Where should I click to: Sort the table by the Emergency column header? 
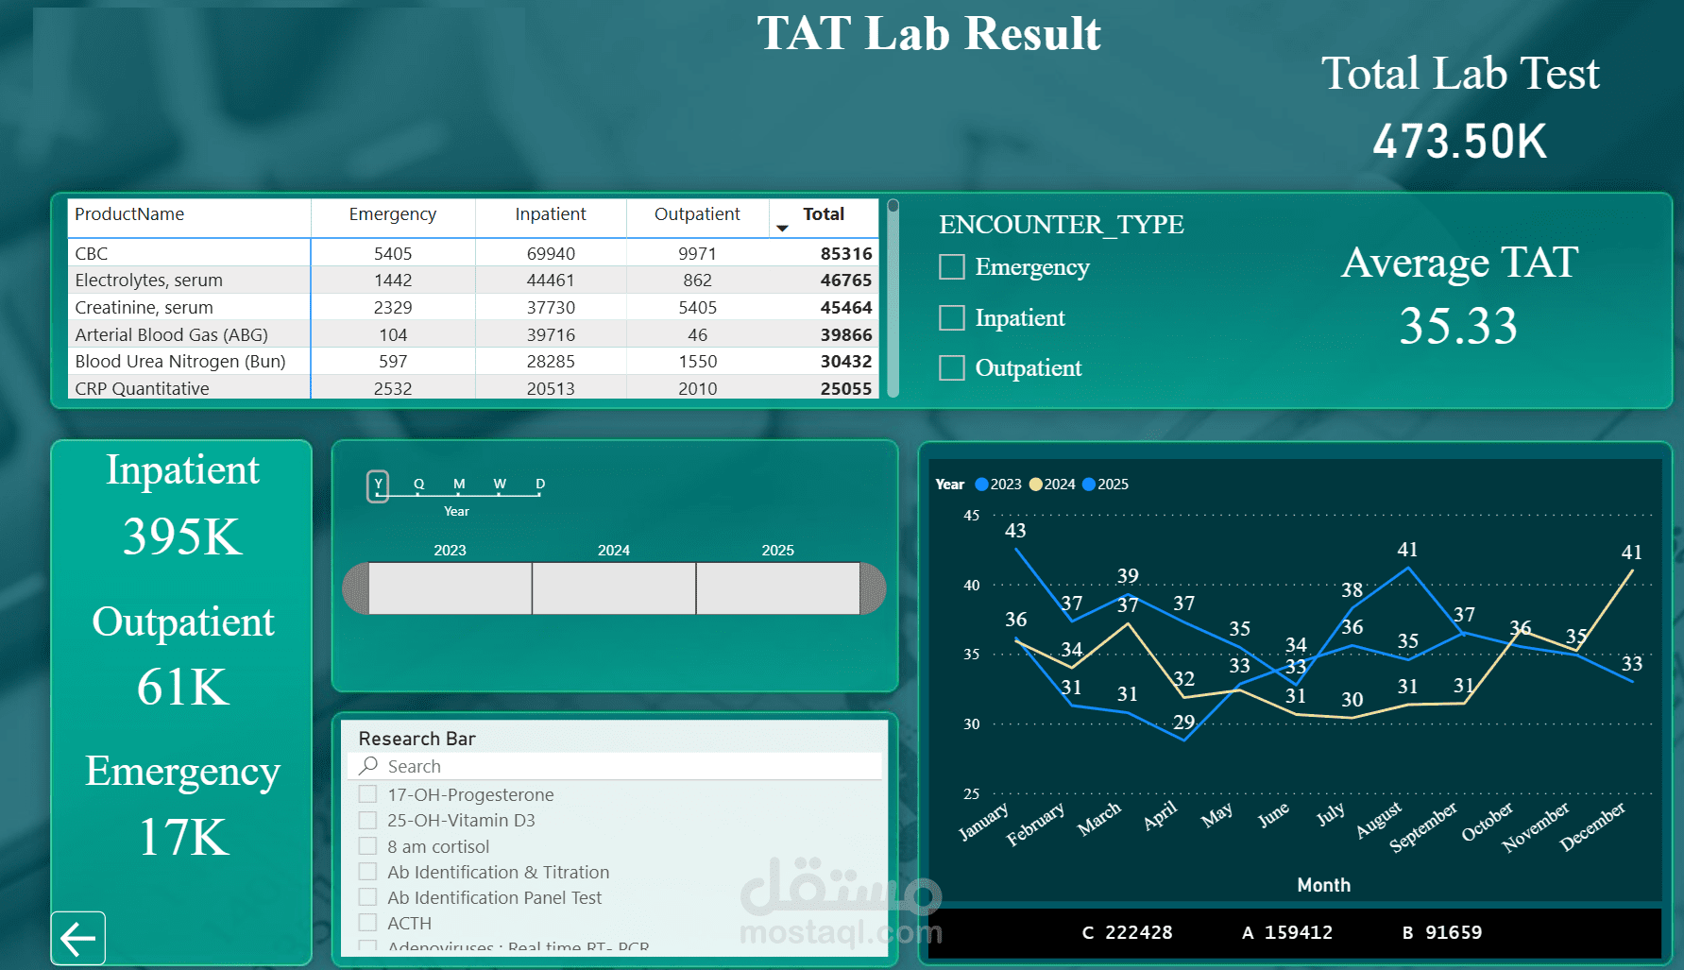[393, 214]
